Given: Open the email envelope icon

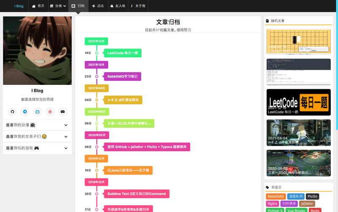Looking at the screenshot, I should point(63,111).
